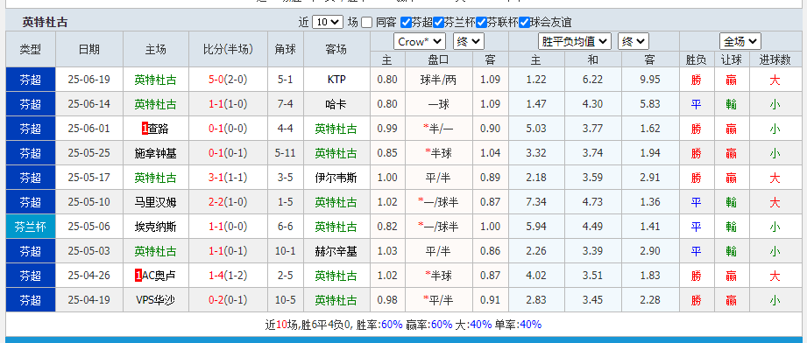Click the 輸 handicap result in 哈卡 row

point(732,104)
